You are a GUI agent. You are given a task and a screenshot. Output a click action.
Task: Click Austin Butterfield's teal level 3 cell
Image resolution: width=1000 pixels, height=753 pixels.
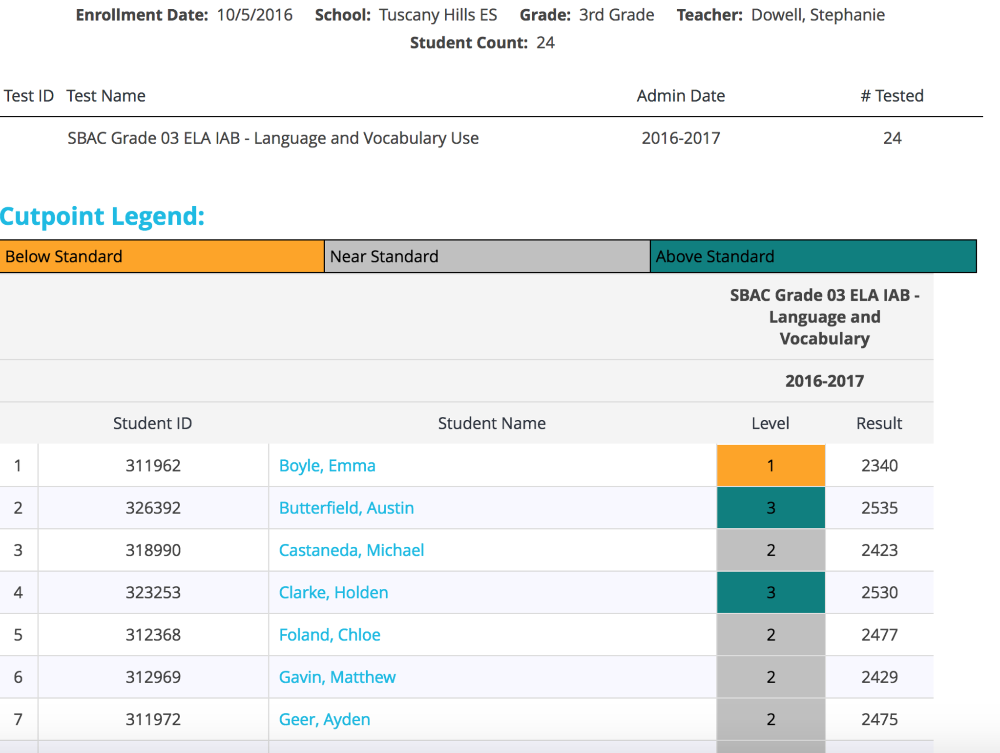[x=771, y=508]
